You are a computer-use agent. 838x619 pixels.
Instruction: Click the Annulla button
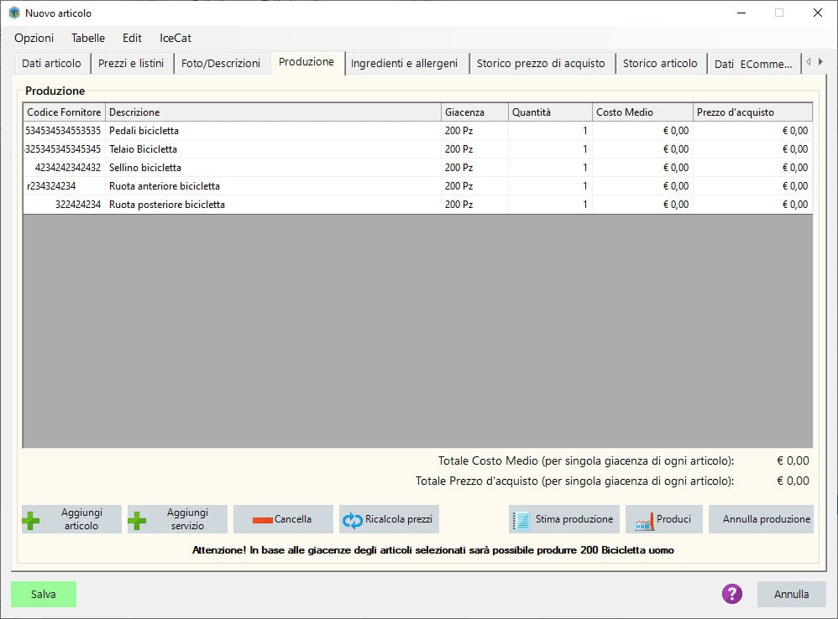click(792, 594)
